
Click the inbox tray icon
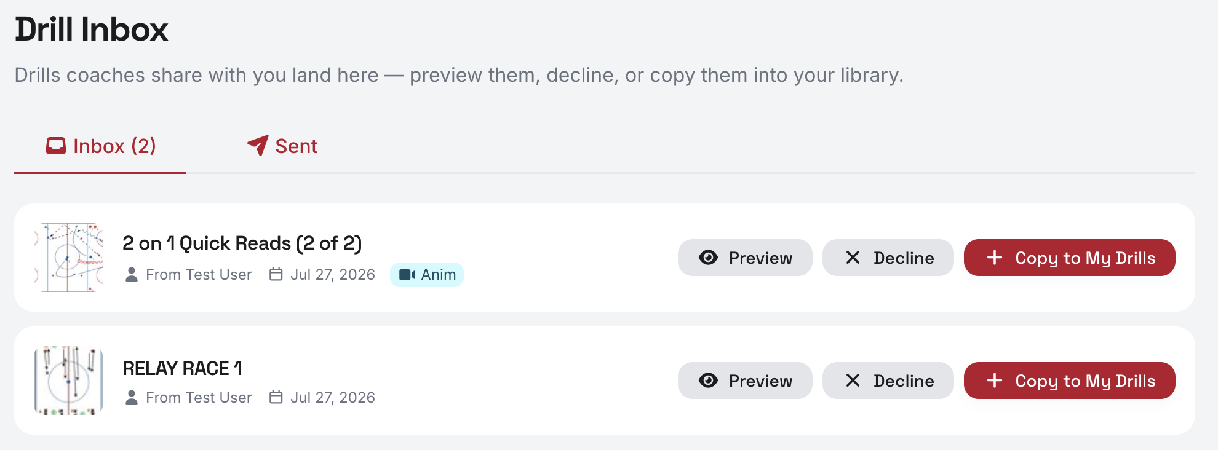56,146
